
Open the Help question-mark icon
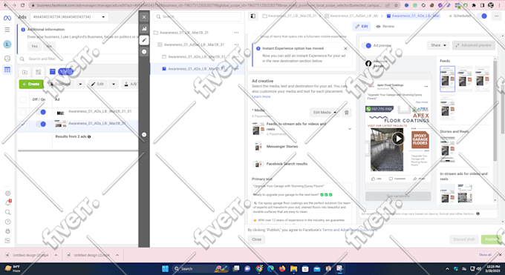[7, 222]
